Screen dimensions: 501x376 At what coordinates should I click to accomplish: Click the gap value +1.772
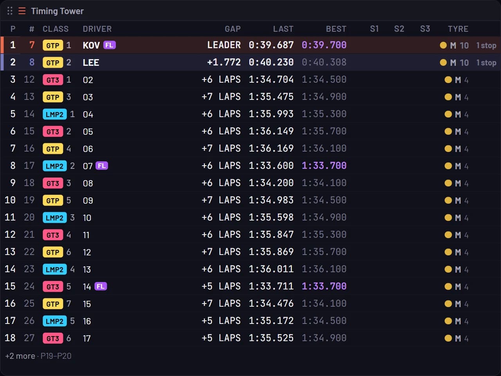tap(224, 62)
